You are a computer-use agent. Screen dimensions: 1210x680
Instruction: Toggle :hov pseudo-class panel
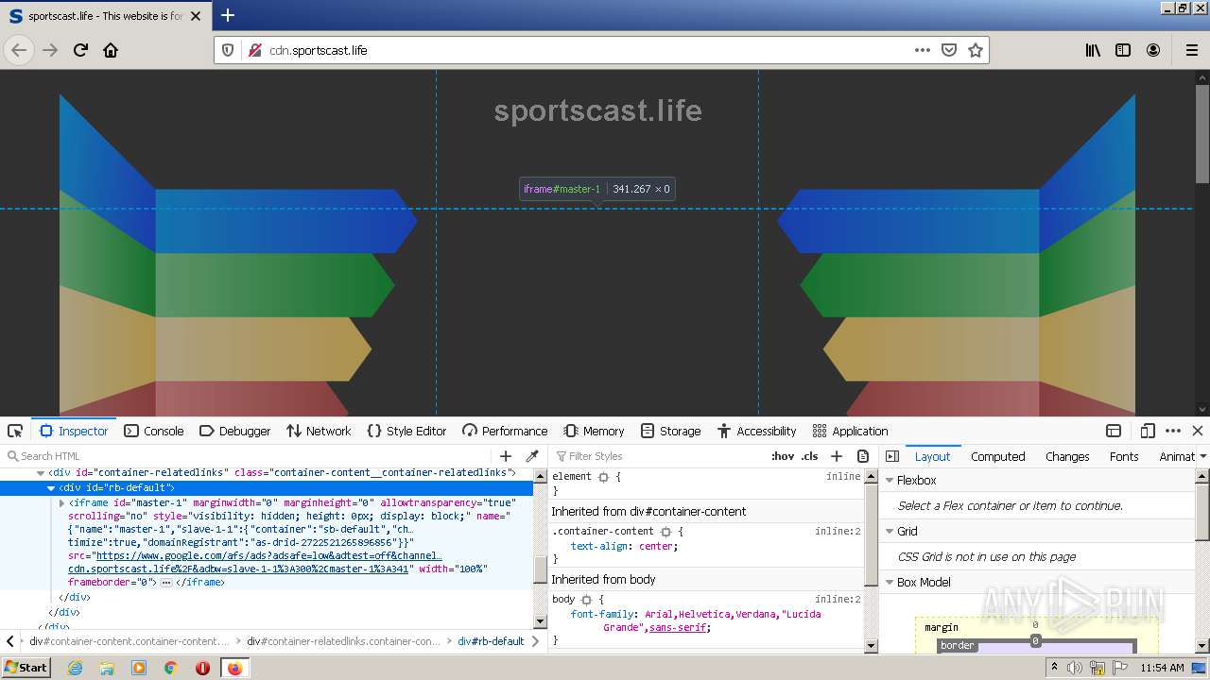click(x=783, y=456)
